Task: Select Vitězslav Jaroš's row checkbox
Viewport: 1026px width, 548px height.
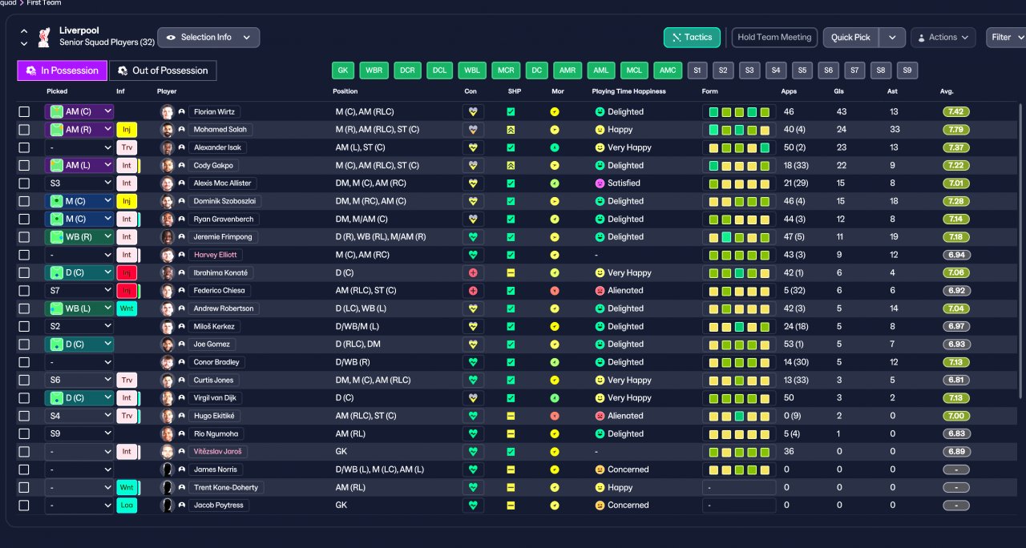Action: coord(24,452)
